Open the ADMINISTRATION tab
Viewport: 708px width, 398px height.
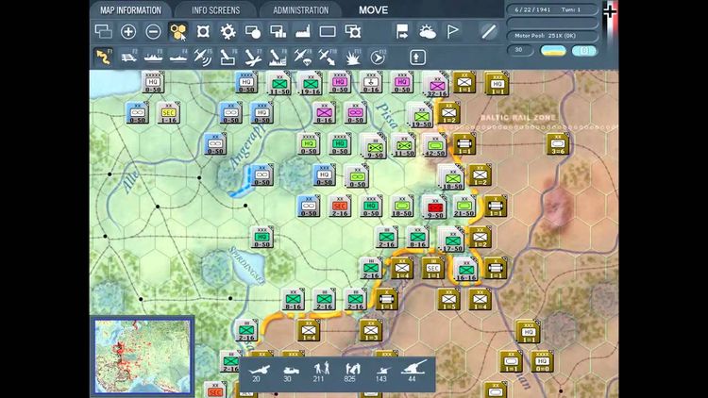coord(301,10)
